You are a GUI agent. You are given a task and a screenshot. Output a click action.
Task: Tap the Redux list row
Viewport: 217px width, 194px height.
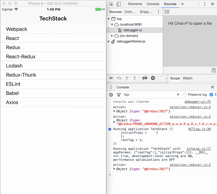click(x=53, y=47)
